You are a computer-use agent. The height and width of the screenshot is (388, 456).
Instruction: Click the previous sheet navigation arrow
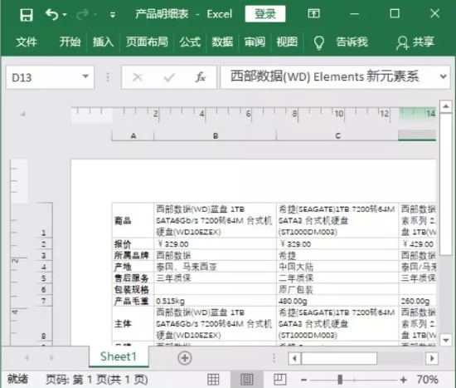tap(27, 358)
